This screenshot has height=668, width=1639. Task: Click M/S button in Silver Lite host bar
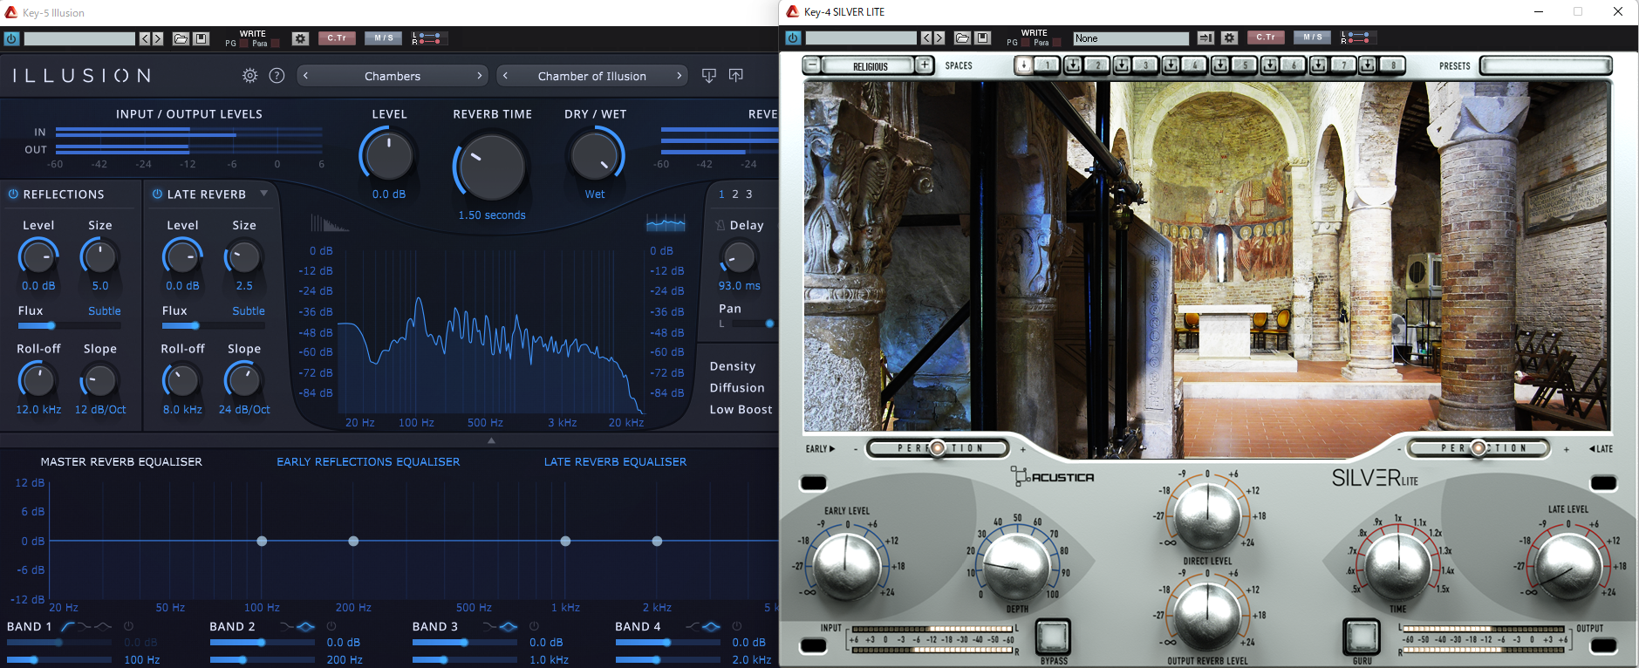click(x=1313, y=37)
